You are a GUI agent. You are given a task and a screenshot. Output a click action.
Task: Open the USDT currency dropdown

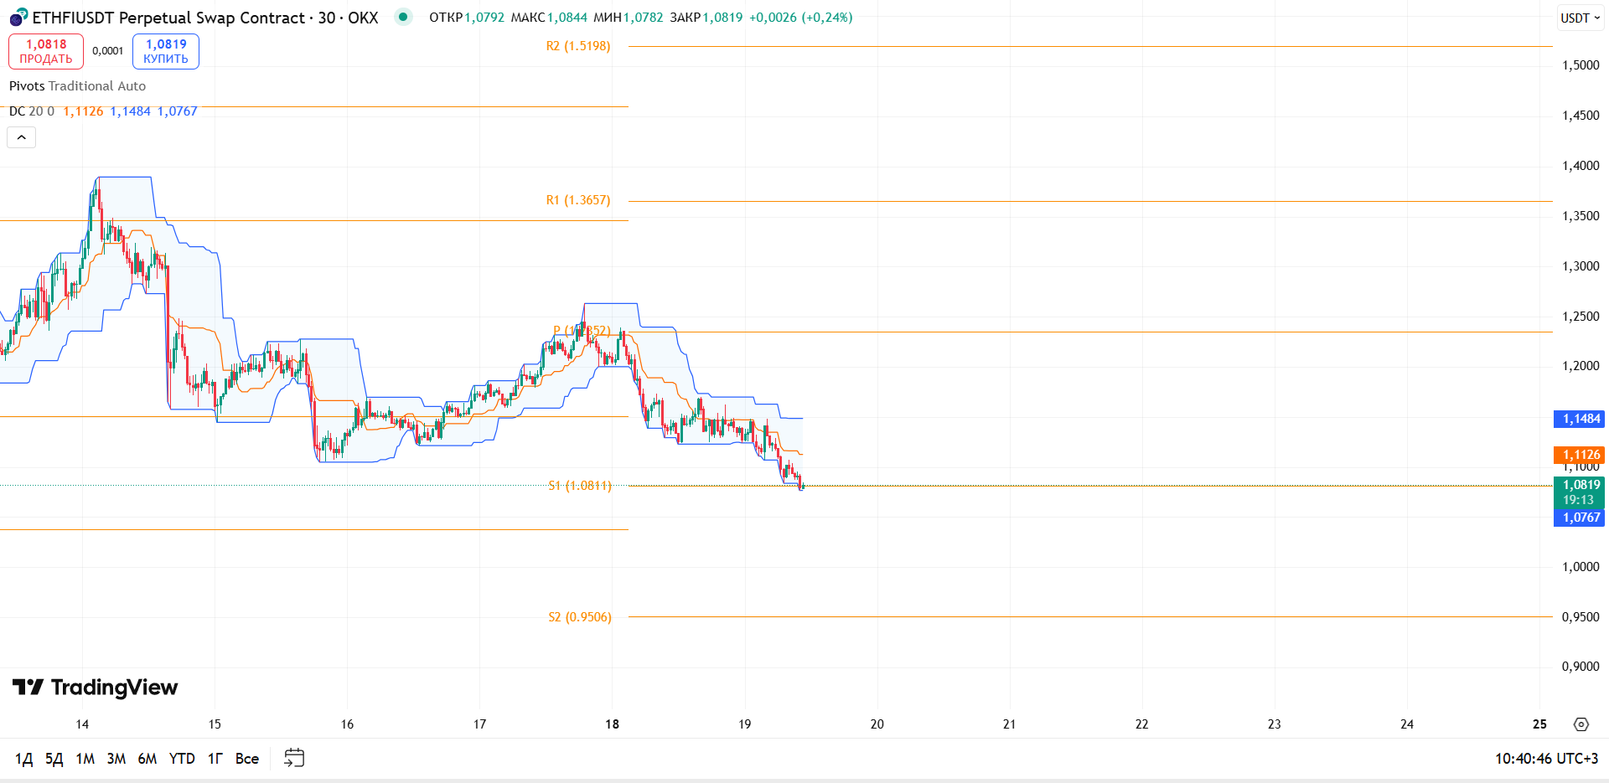coord(1581,18)
